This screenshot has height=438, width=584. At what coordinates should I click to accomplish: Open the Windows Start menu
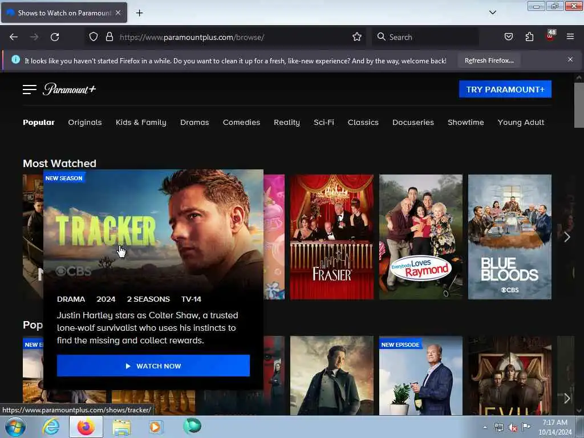(x=15, y=427)
